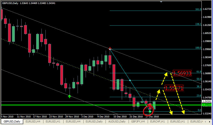The height and width of the screenshot is (125, 213).
Task: Select green arrow inside red circle
Action: [x=150, y=112]
